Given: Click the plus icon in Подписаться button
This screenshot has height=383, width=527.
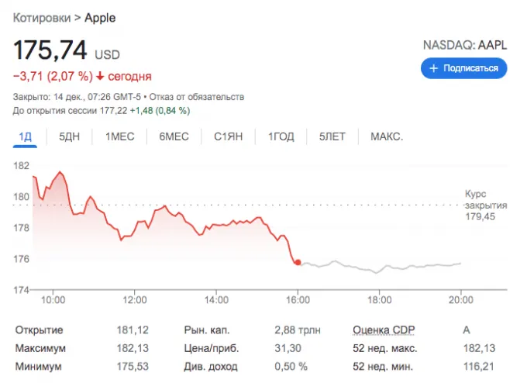Looking at the screenshot, I should [434, 68].
